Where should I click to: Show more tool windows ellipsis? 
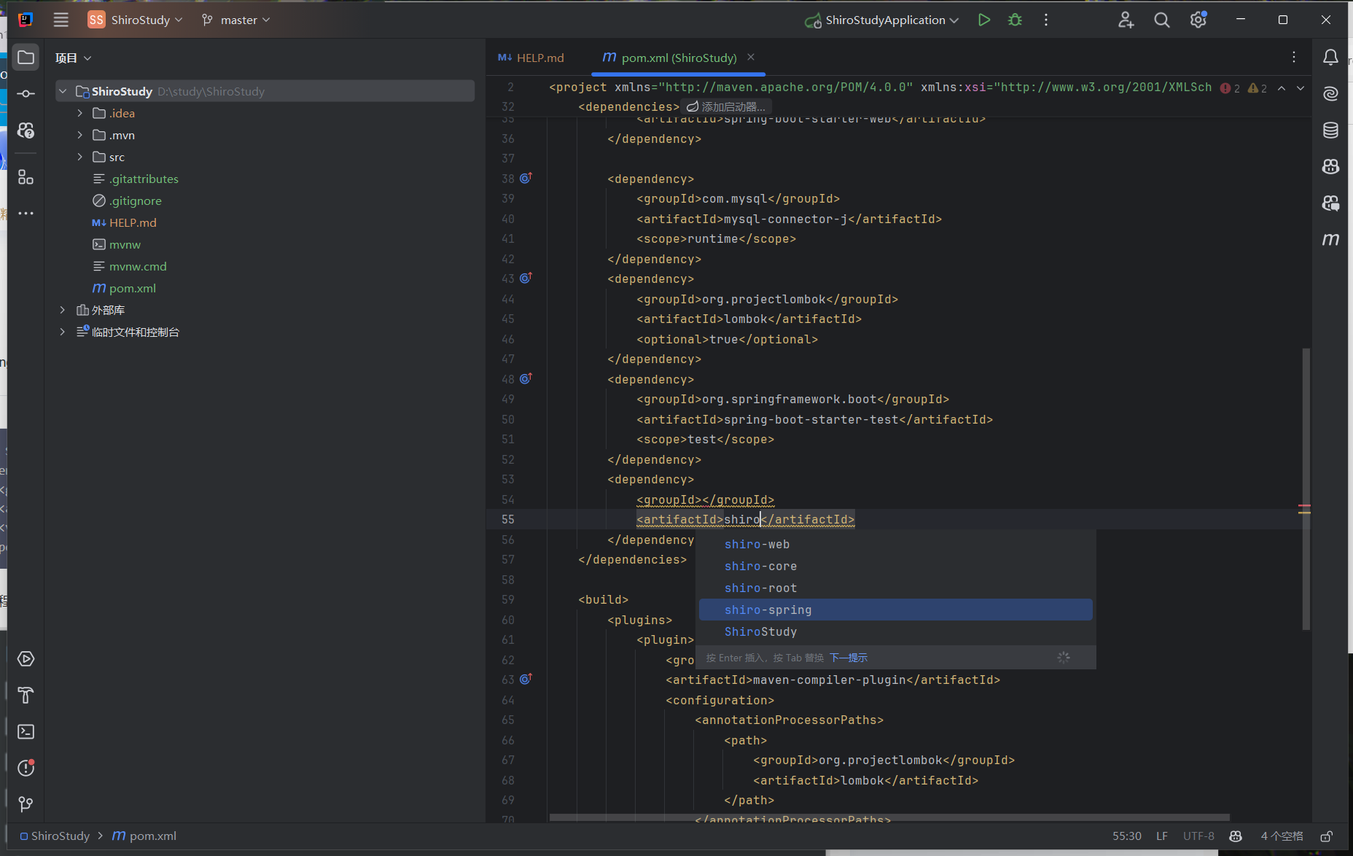(26, 214)
